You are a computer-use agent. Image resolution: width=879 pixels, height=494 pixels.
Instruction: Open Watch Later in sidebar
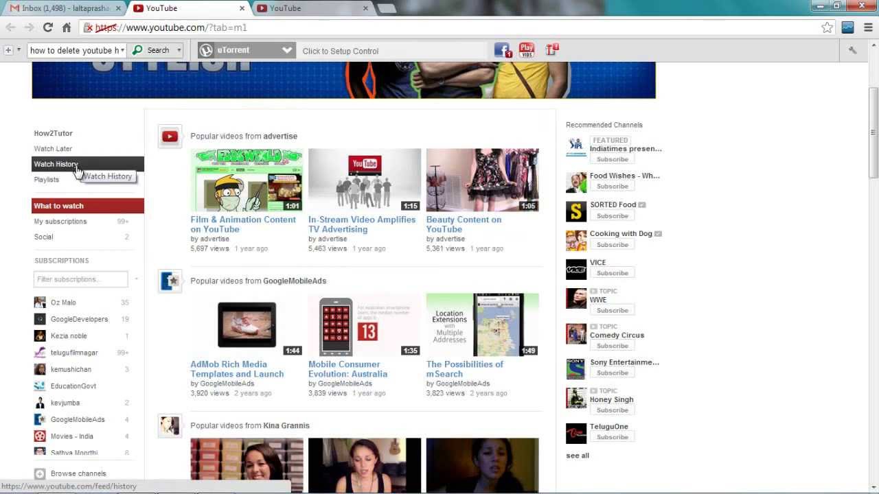coord(53,149)
